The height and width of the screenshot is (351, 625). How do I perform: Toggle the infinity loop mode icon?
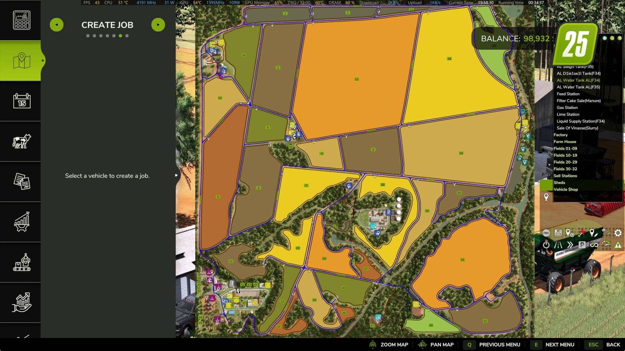(x=594, y=245)
